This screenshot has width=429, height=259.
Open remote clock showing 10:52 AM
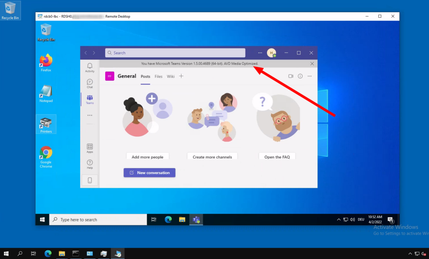[x=375, y=220]
